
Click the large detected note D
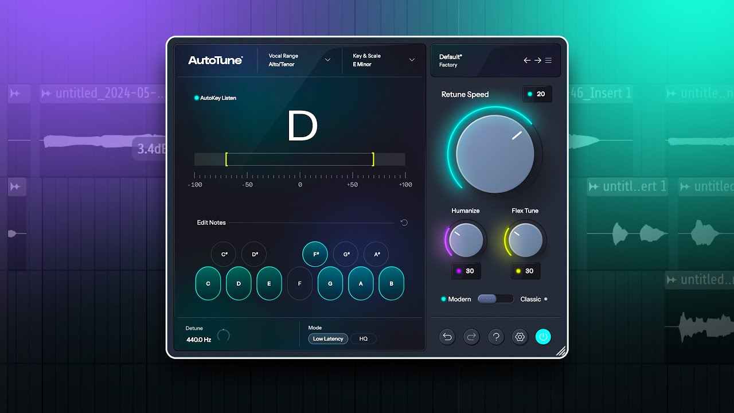point(302,127)
